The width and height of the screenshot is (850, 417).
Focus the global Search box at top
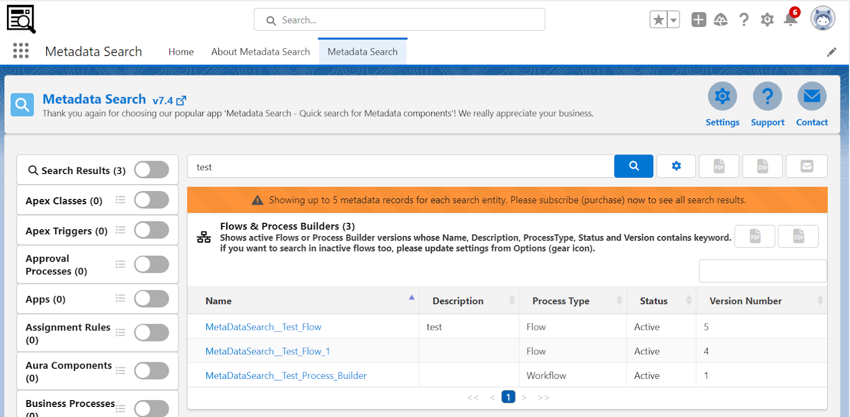pyautogui.click(x=399, y=20)
